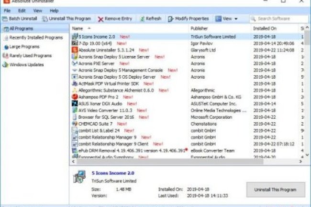Click Ashampoo GmbH & Co. KG publisher cell
This screenshot has width=311, height=207.
pyautogui.click(x=216, y=97)
